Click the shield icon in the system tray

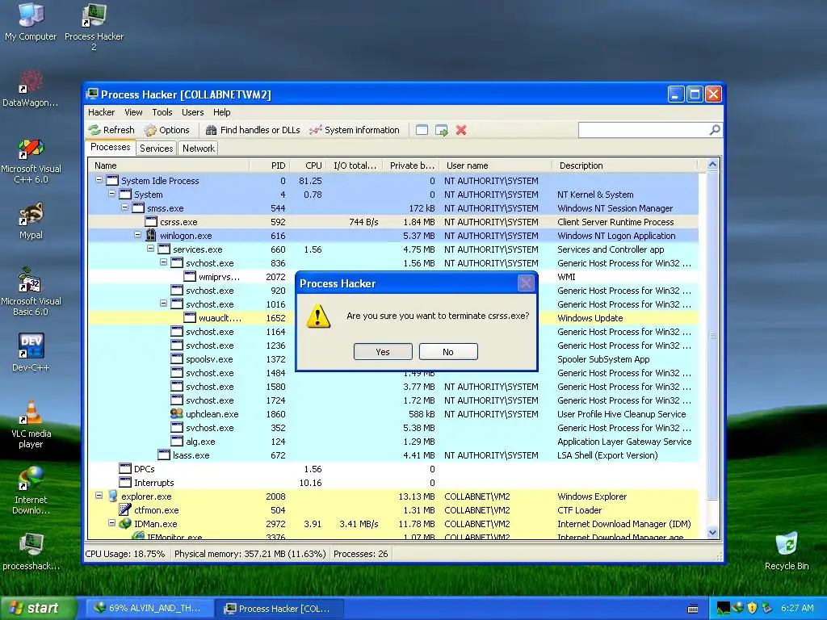[752, 608]
